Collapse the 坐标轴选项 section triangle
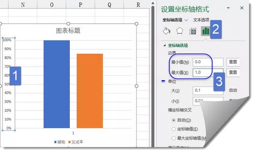The width and height of the screenshot is (254, 152). (x=164, y=45)
